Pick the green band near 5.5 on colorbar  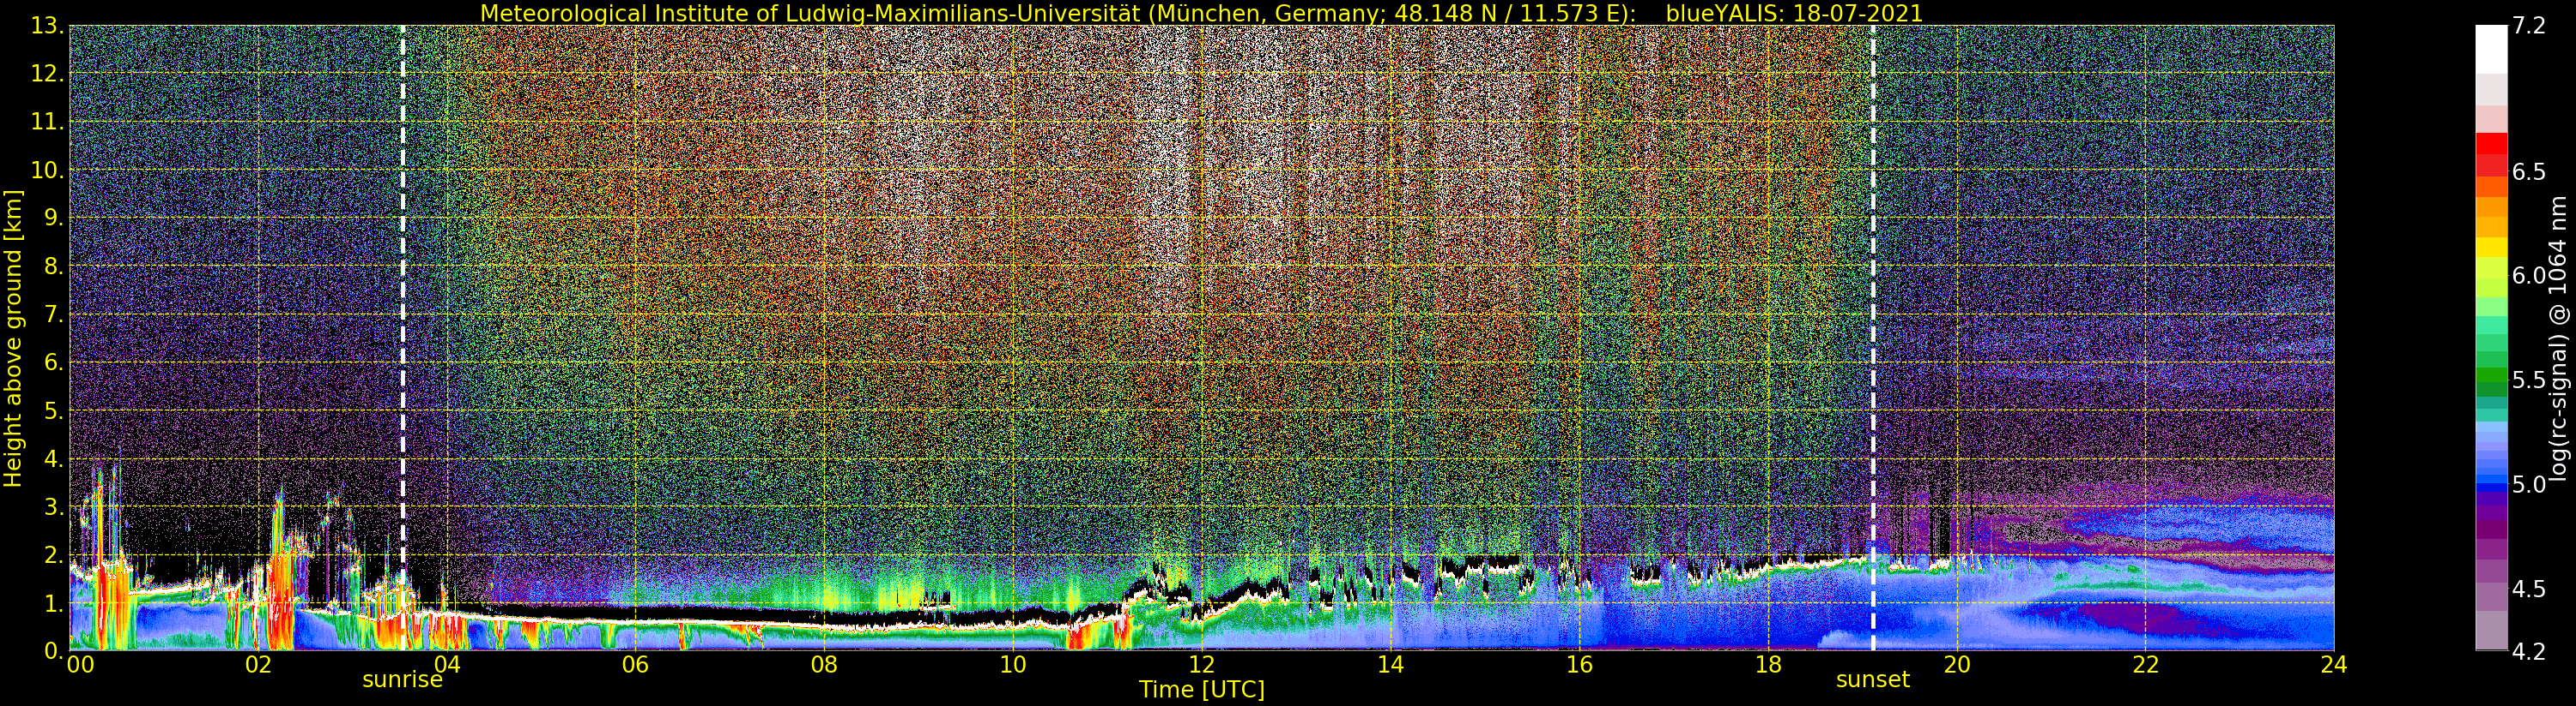pyautogui.click(x=2490, y=380)
